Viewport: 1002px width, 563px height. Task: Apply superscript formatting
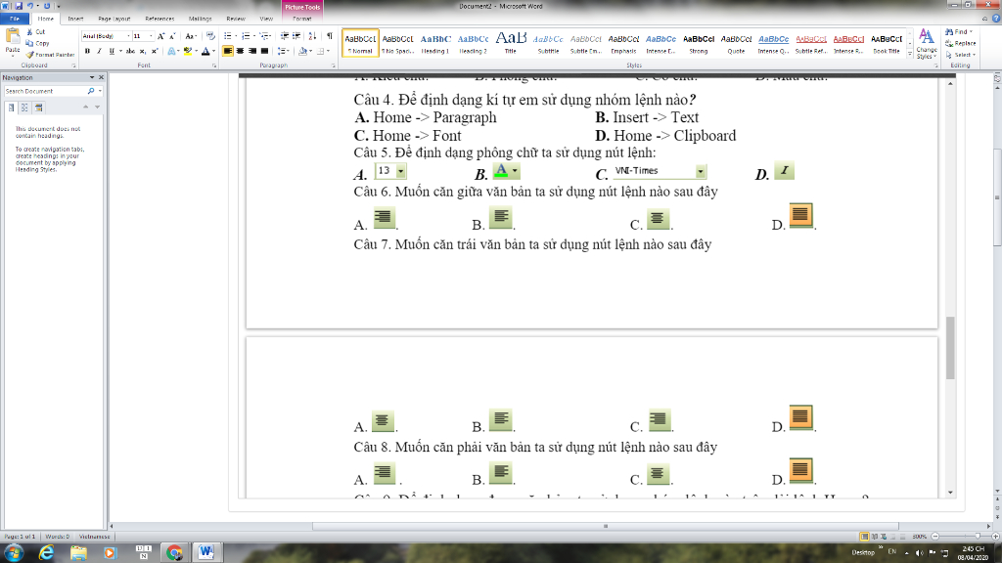pos(154,51)
